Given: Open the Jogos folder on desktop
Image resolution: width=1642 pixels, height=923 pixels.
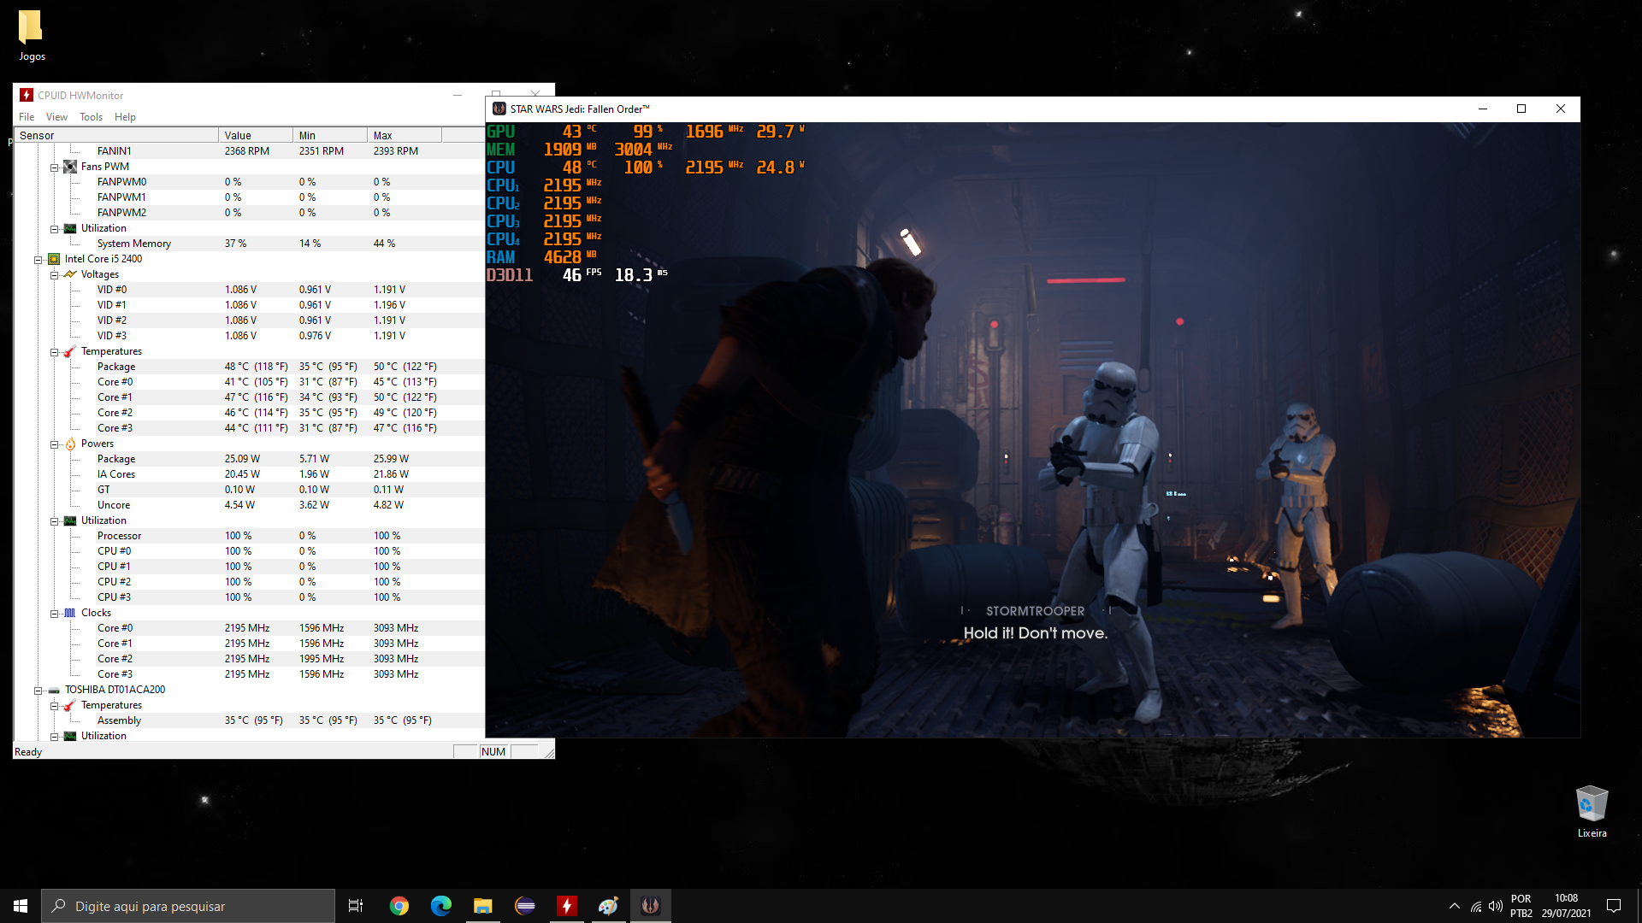Looking at the screenshot, I should click(x=32, y=36).
